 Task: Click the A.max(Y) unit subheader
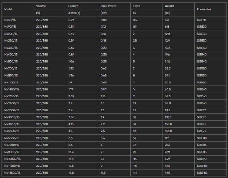pyautogui.click(x=74, y=13)
